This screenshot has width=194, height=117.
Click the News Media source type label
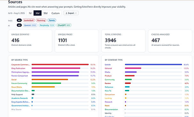17,87
